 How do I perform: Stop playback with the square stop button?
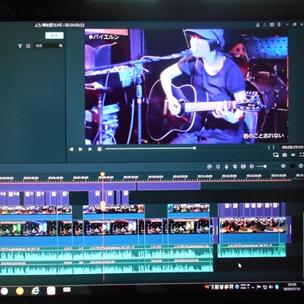[100, 149]
